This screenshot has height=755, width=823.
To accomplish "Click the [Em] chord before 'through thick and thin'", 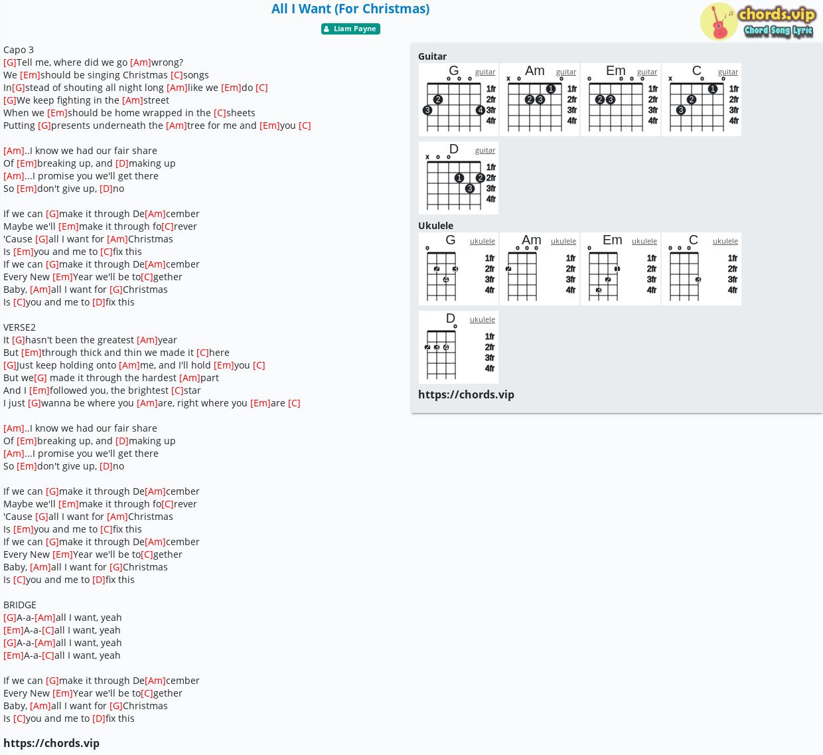I will click(x=31, y=353).
